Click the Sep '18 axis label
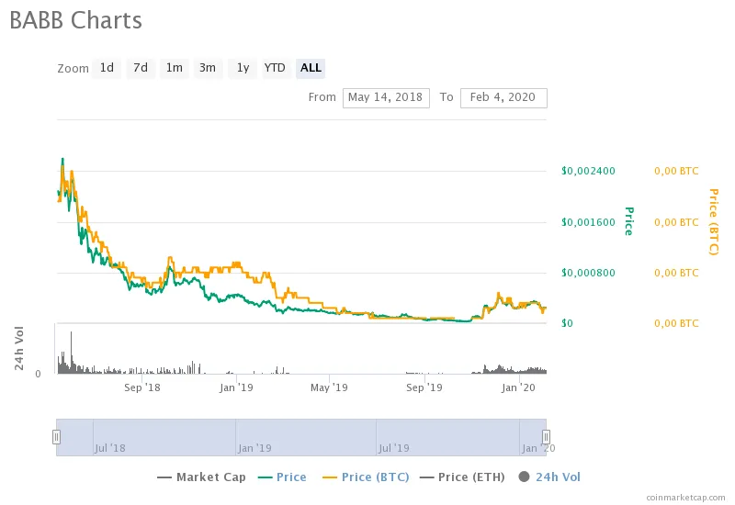735x505 pixels. [x=142, y=387]
